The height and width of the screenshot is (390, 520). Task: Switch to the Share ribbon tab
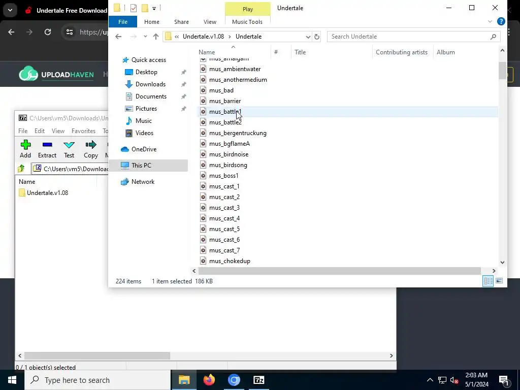tap(181, 21)
